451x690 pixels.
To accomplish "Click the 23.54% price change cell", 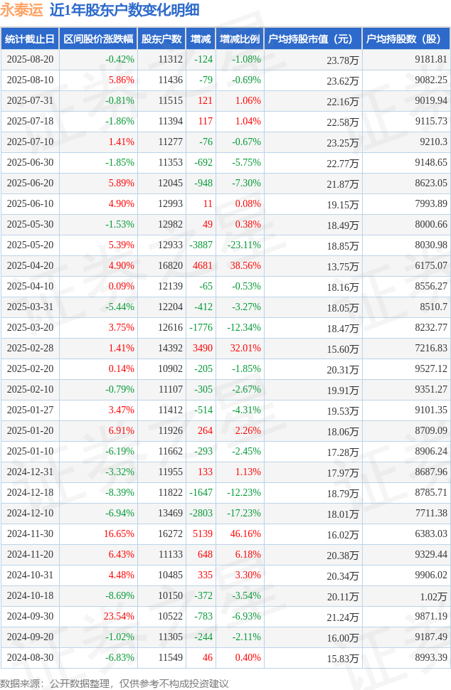I will (x=119, y=616).
